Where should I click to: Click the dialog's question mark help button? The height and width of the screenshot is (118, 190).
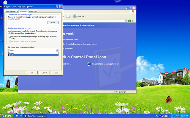tap(57, 6)
